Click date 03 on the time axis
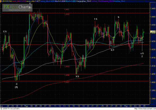Viewport: 156px width, 110px height. (x=135, y=106)
